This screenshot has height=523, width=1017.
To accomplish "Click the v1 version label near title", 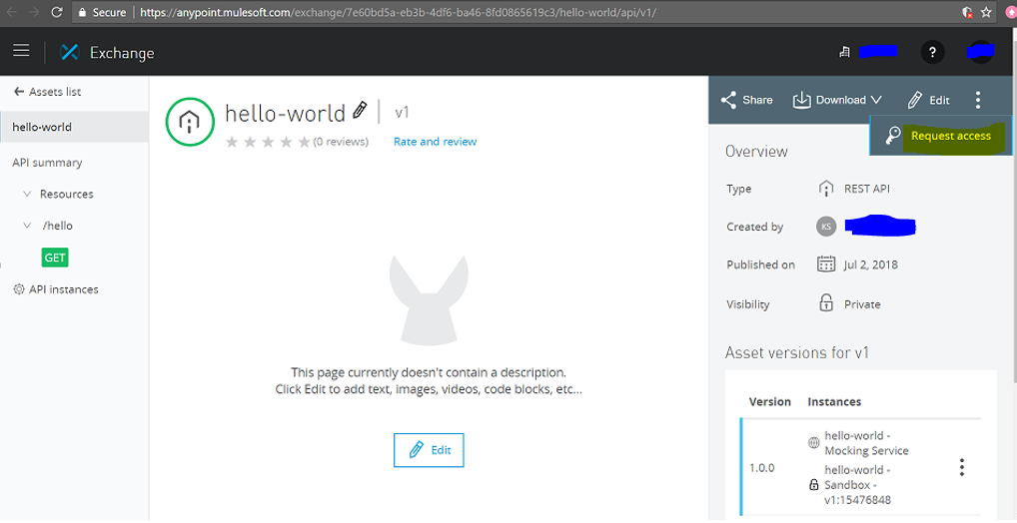I will 403,112.
